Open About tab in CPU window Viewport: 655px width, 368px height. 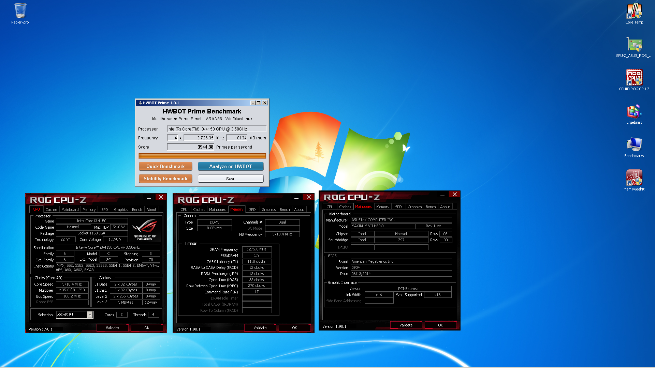click(151, 210)
